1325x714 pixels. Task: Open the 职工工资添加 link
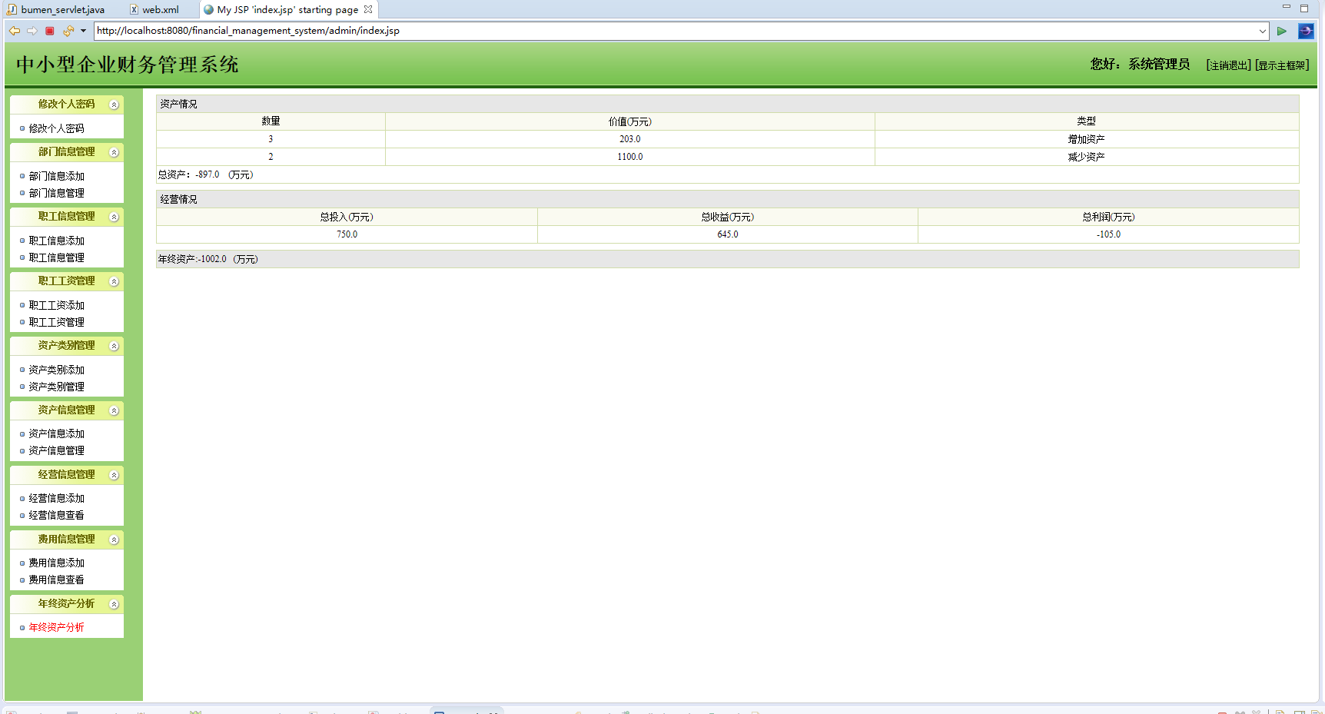pos(56,305)
